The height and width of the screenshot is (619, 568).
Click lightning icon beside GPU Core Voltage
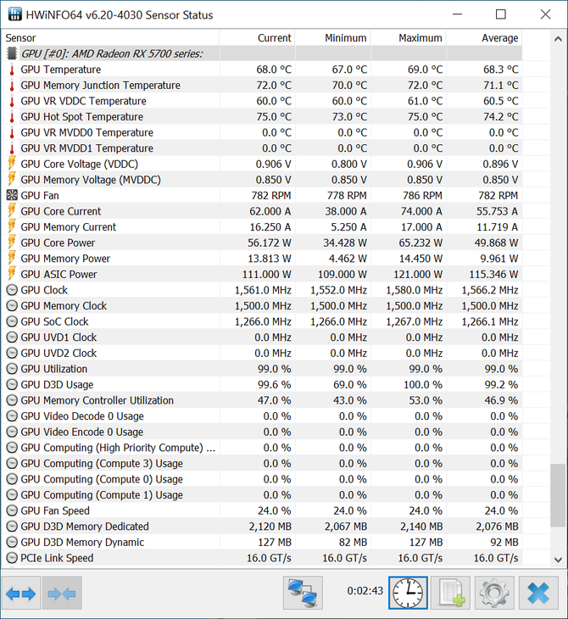point(12,164)
